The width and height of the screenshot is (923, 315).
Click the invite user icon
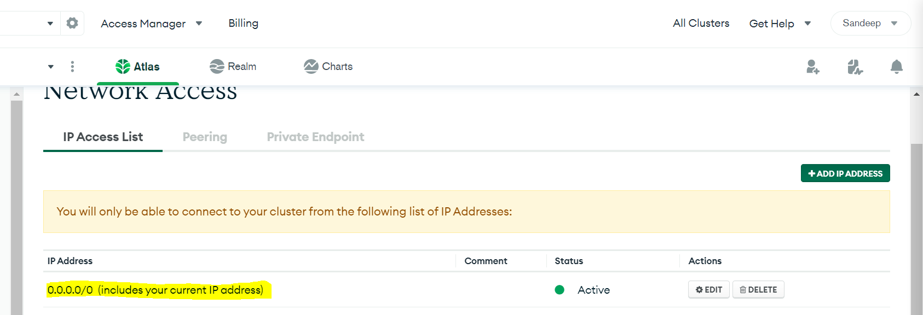812,67
